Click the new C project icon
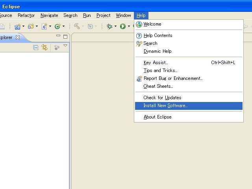The height and width of the screenshot is (189, 252). [17, 26]
